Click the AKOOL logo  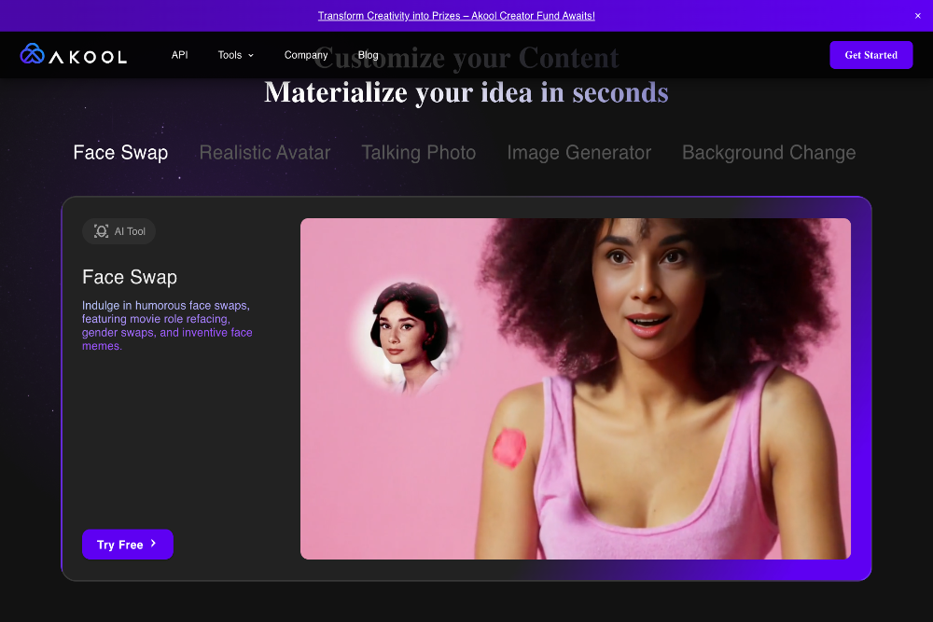tap(73, 54)
